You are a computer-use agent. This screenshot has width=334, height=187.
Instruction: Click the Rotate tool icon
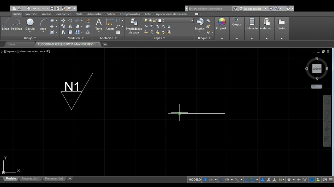70,21
